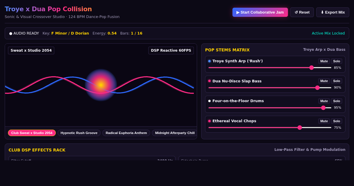Adjust the Dua Nu-Disco Slap Bass slider

270,88
